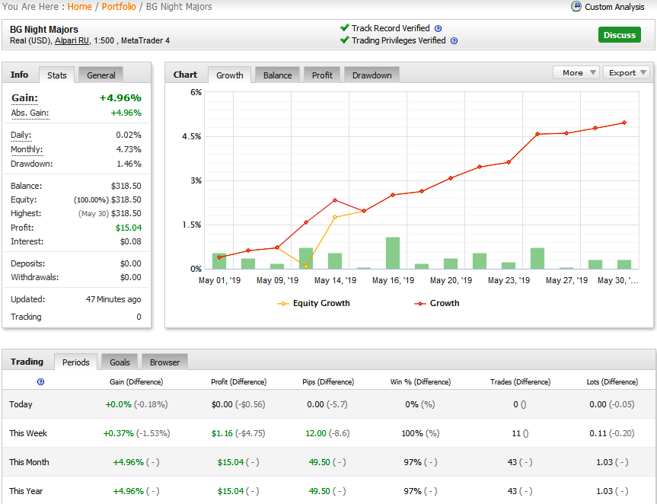The width and height of the screenshot is (657, 504).
Task: Go to Portfolio breadcrumb link
Action: pyautogui.click(x=119, y=7)
